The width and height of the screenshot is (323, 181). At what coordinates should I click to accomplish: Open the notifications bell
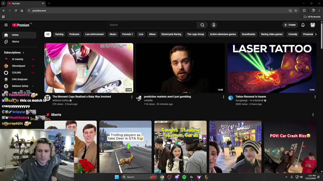[x=303, y=25]
